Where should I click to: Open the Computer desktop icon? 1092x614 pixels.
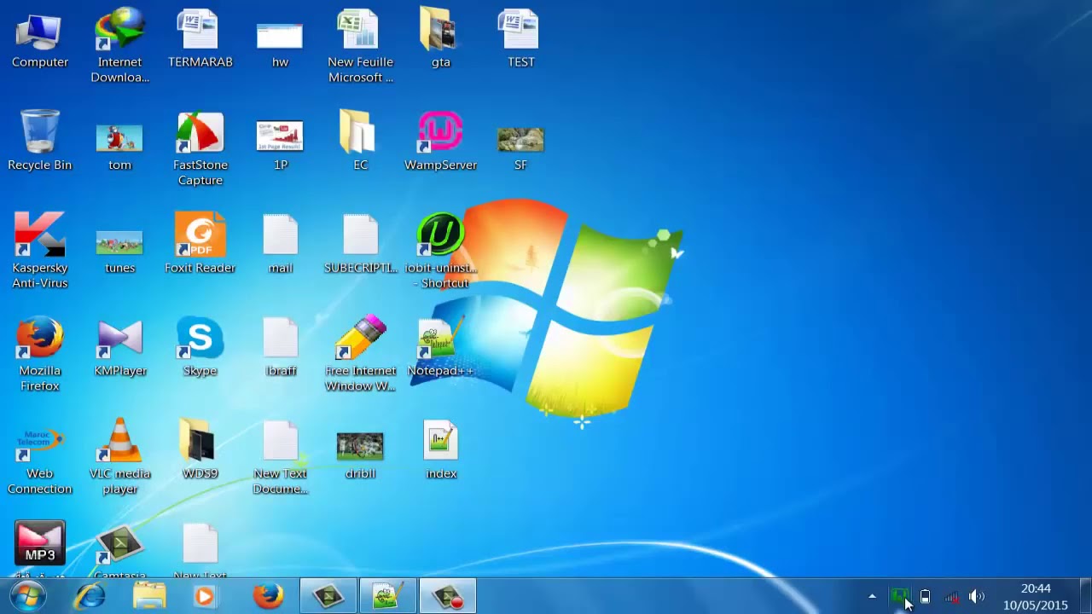click(40, 39)
